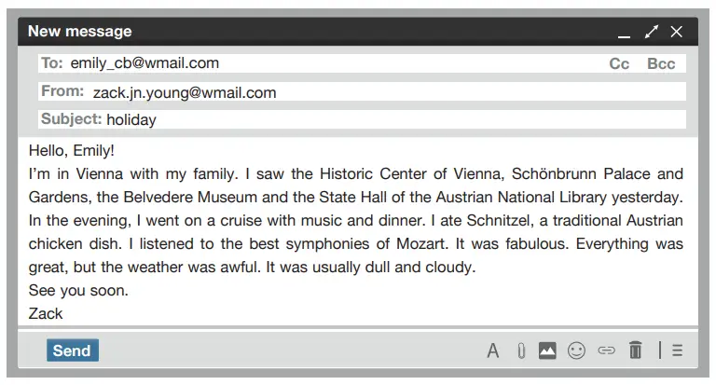Image resolution: width=716 pixels, height=385 pixels.
Task: Expand the compose window to full screen
Action: point(651,32)
